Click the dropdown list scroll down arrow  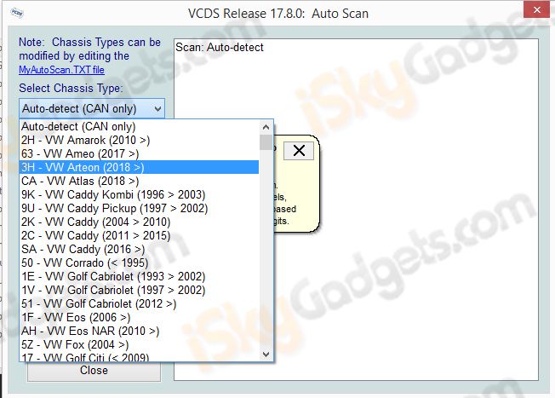(266, 354)
